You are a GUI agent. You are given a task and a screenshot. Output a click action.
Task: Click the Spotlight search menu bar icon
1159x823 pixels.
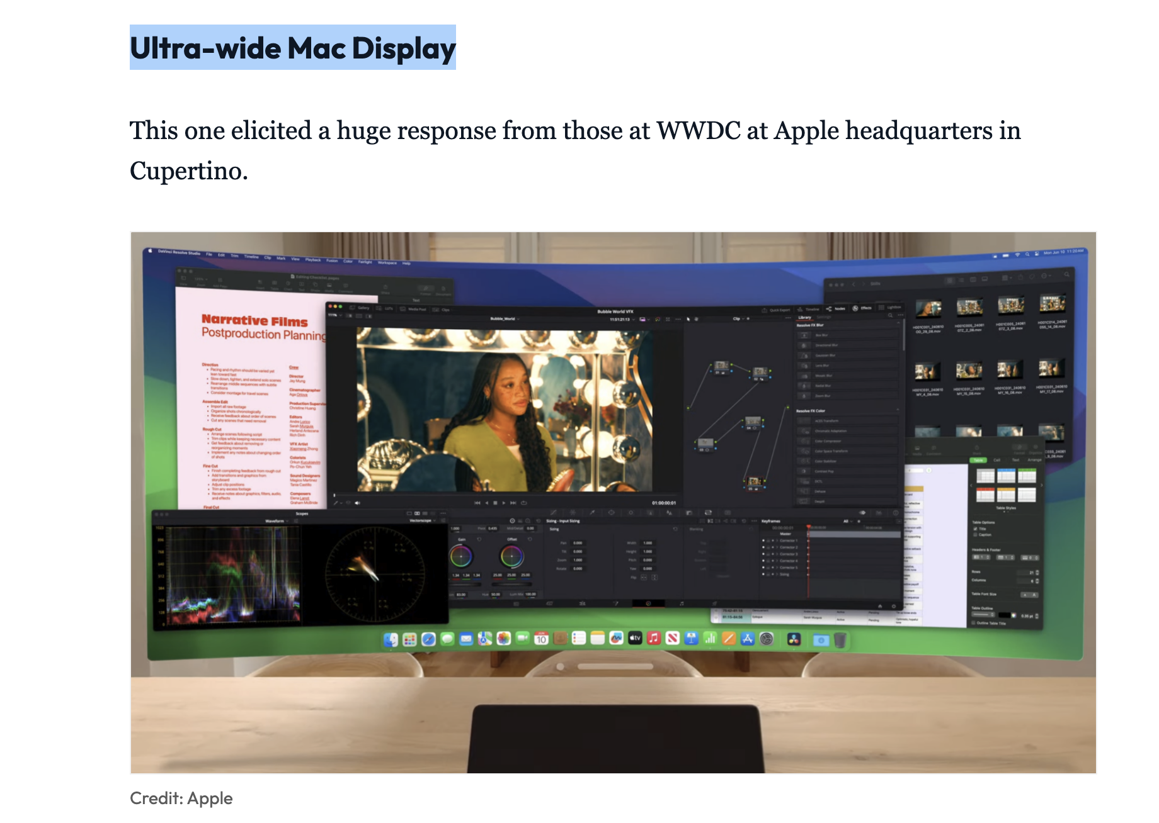[1027, 254]
